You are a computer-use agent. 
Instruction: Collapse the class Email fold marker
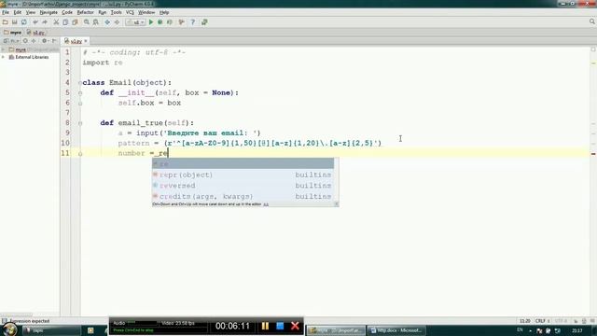(80, 83)
